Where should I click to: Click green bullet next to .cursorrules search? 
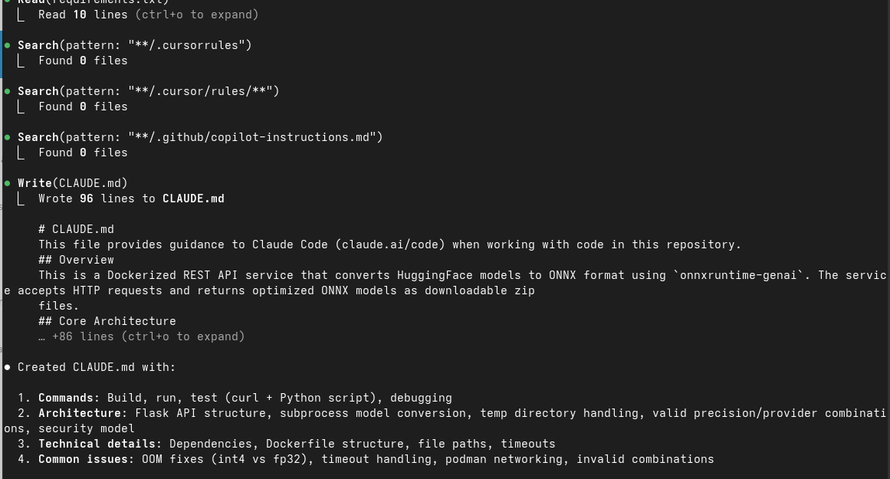coord(8,45)
